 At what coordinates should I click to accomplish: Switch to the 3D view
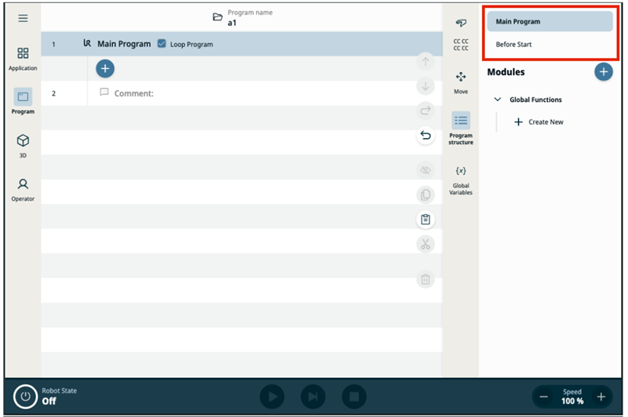(23, 145)
